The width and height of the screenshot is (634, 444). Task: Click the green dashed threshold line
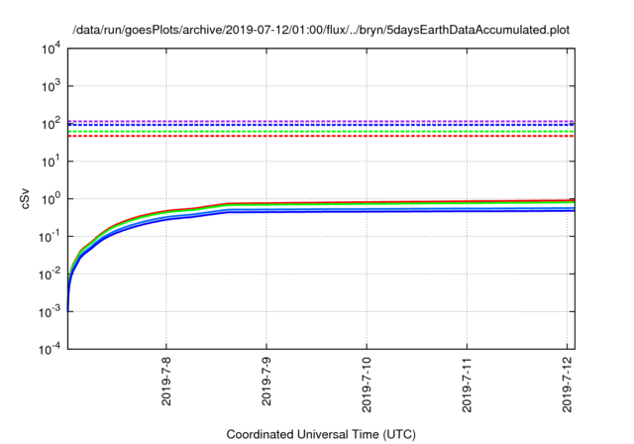tap(321, 132)
